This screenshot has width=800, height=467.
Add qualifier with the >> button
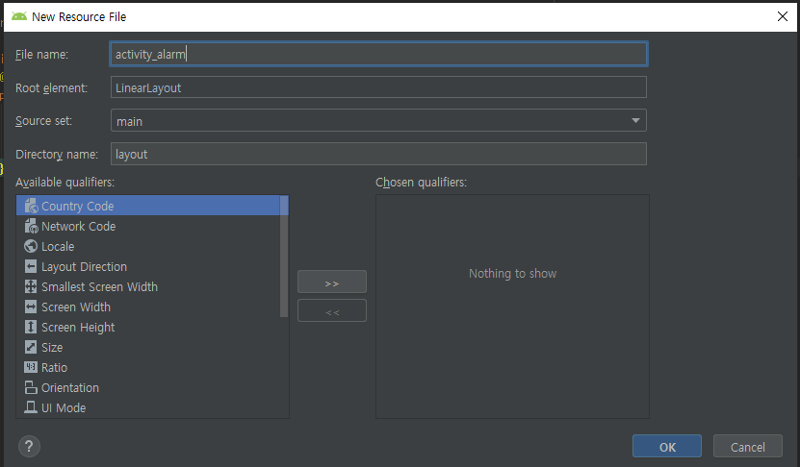pyautogui.click(x=332, y=282)
